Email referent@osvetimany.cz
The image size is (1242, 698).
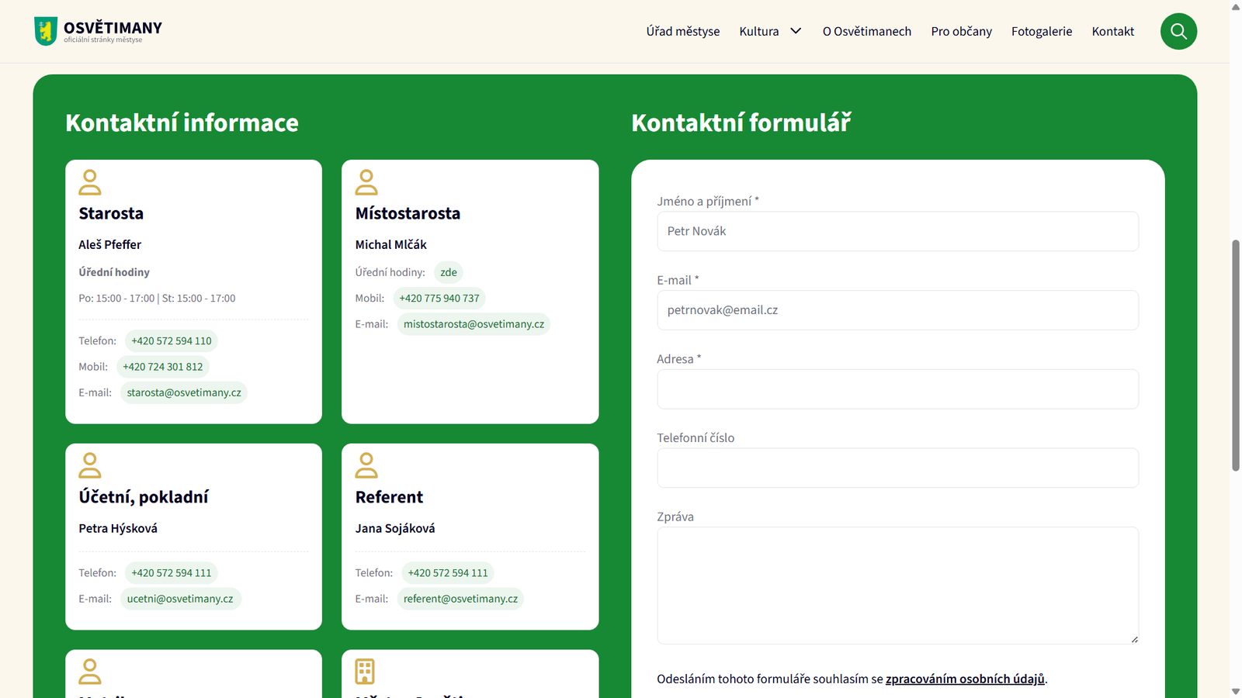click(x=460, y=599)
